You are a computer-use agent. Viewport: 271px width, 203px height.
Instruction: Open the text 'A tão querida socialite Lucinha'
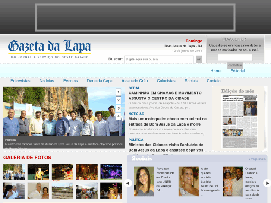point(210,181)
